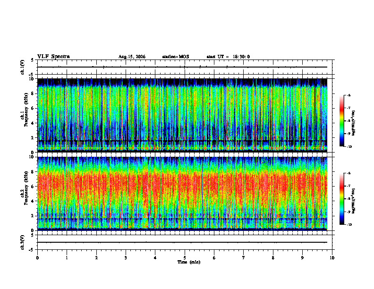
Task: Click time axis tick label 5
Action: point(185,258)
